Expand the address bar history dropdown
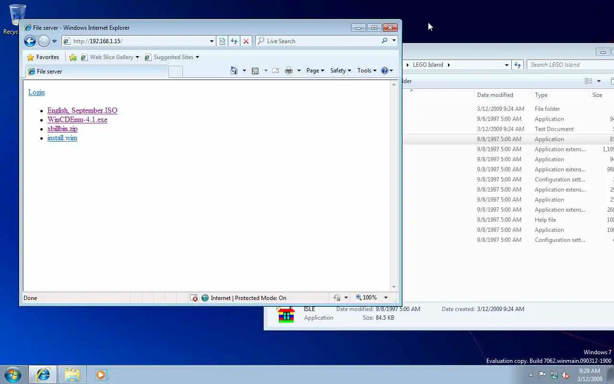614x384 pixels. [212, 41]
